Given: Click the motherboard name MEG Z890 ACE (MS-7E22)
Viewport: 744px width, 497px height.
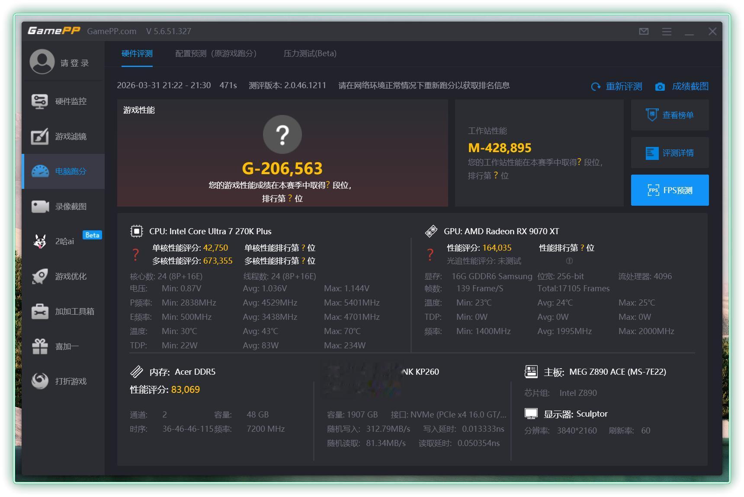Looking at the screenshot, I should point(618,372).
